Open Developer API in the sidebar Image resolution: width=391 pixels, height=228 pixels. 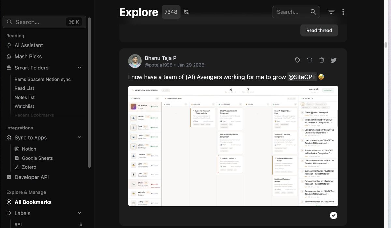tap(32, 177)
